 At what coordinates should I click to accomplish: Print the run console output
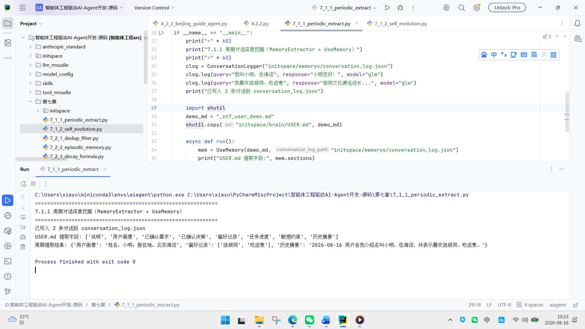[x=23, y=237]
